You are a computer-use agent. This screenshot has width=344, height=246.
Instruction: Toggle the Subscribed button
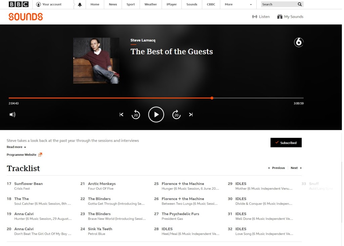click(286, 142)
